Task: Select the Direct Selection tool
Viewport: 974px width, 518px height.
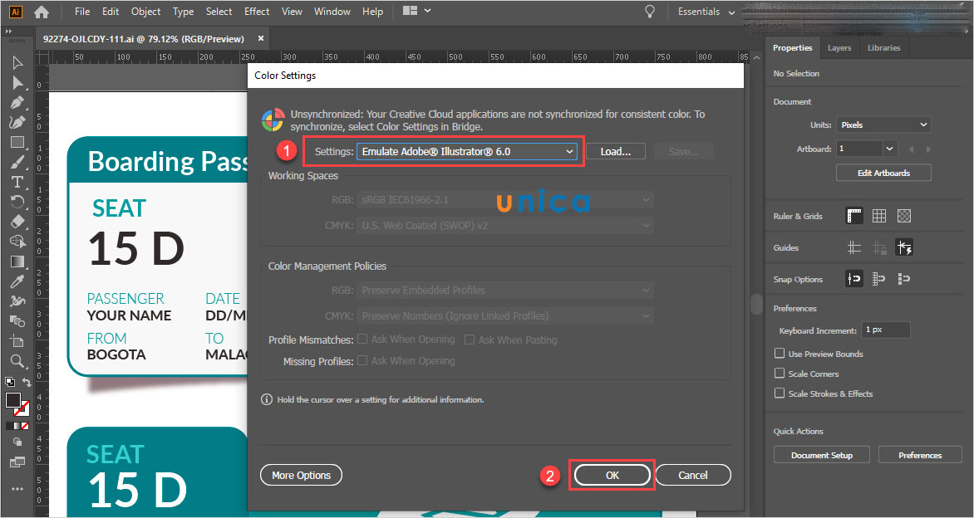Action: 17,82
